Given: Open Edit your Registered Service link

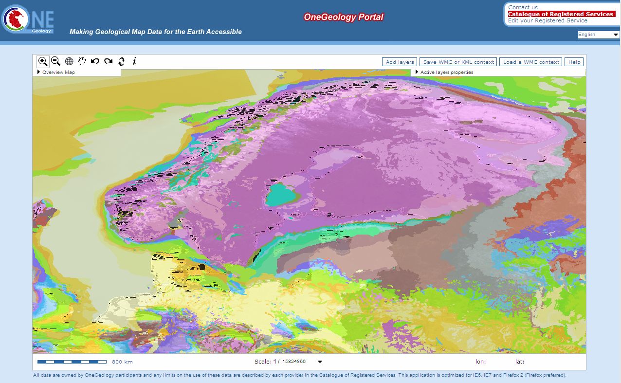Looking at the screenshot, I should pos(548,20).
